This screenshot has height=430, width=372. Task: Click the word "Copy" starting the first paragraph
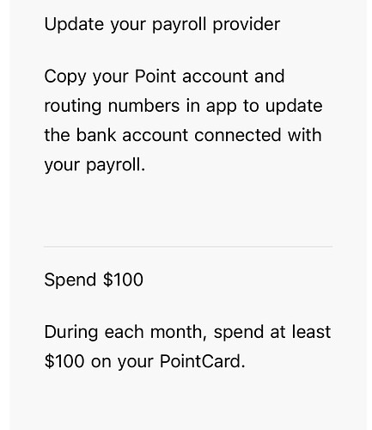point(65,77)
